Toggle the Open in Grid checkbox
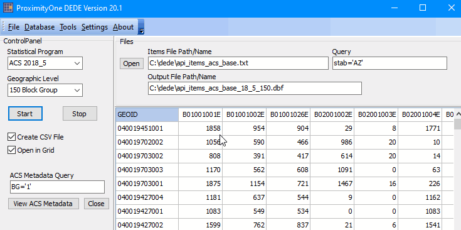The width and height of the screenshot is (461, 230). 11,150
